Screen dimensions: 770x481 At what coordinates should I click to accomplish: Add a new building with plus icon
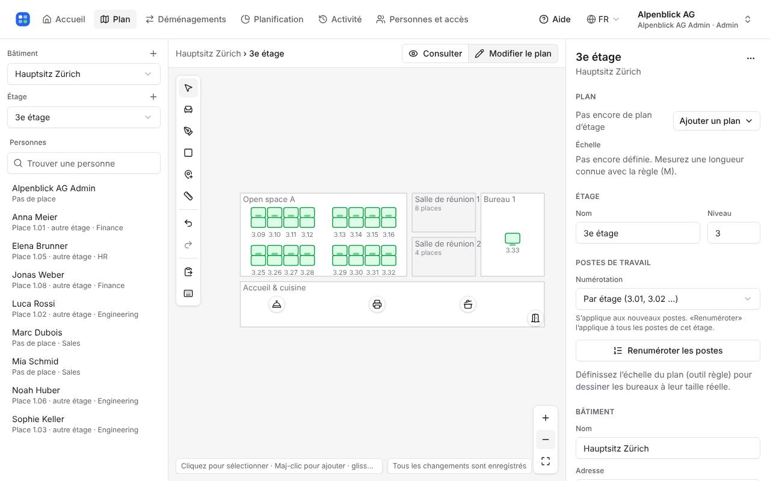point(153,54)
